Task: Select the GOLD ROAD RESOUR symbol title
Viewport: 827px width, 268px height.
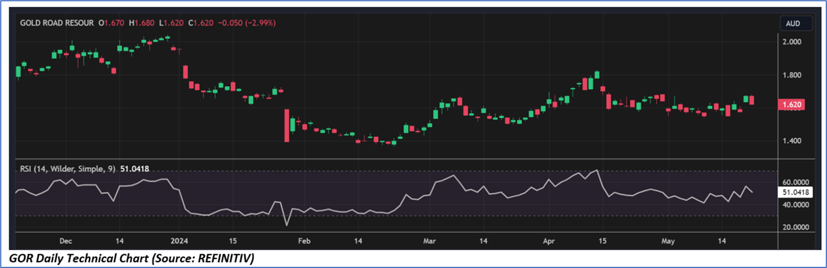Action: tap(57, 23)
